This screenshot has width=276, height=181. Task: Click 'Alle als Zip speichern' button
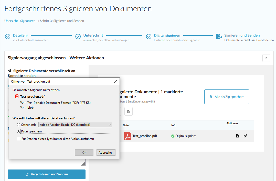[x=227, y=97]
